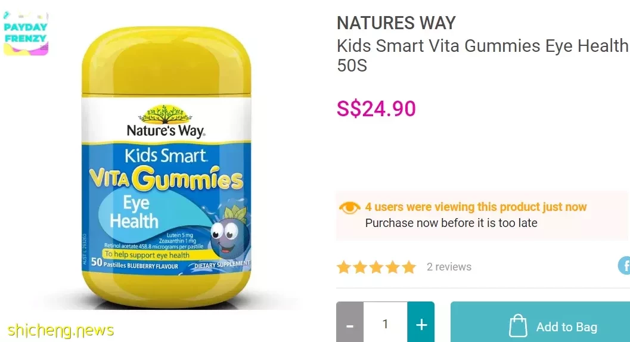The image size is (630, 342).
Task: Click the third rating star
Action: click(x=377, y=267)
